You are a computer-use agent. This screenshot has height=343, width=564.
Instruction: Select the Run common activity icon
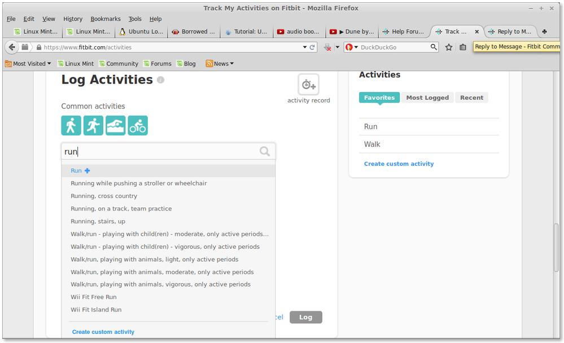(x=93, y=125)
